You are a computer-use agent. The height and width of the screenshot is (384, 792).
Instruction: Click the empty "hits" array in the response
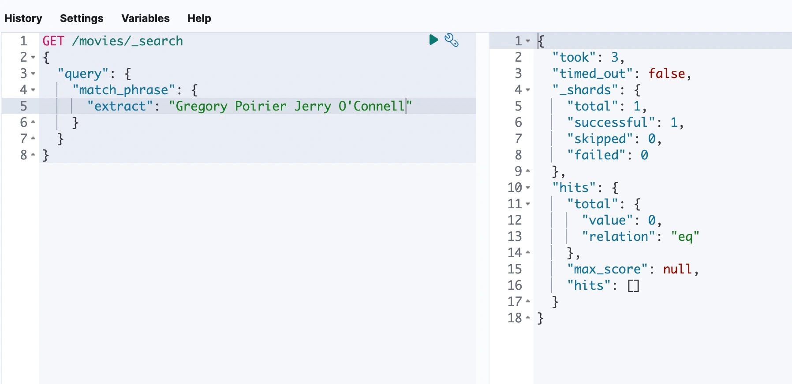click(x=633, y=285)
